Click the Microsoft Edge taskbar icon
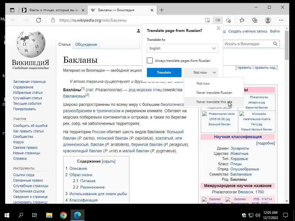The height and width of the screenshot is (221, 295). coord(77,215)
